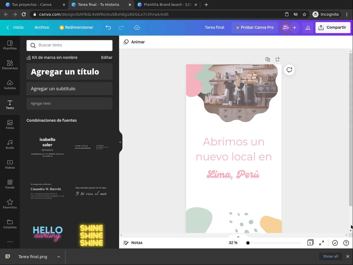
Task: Open the analytics chart icon
Action: point(308,27)
